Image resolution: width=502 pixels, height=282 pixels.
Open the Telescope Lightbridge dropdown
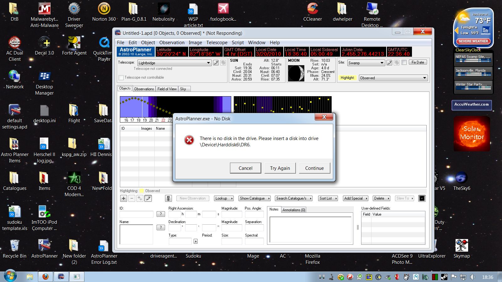(174, 63)
